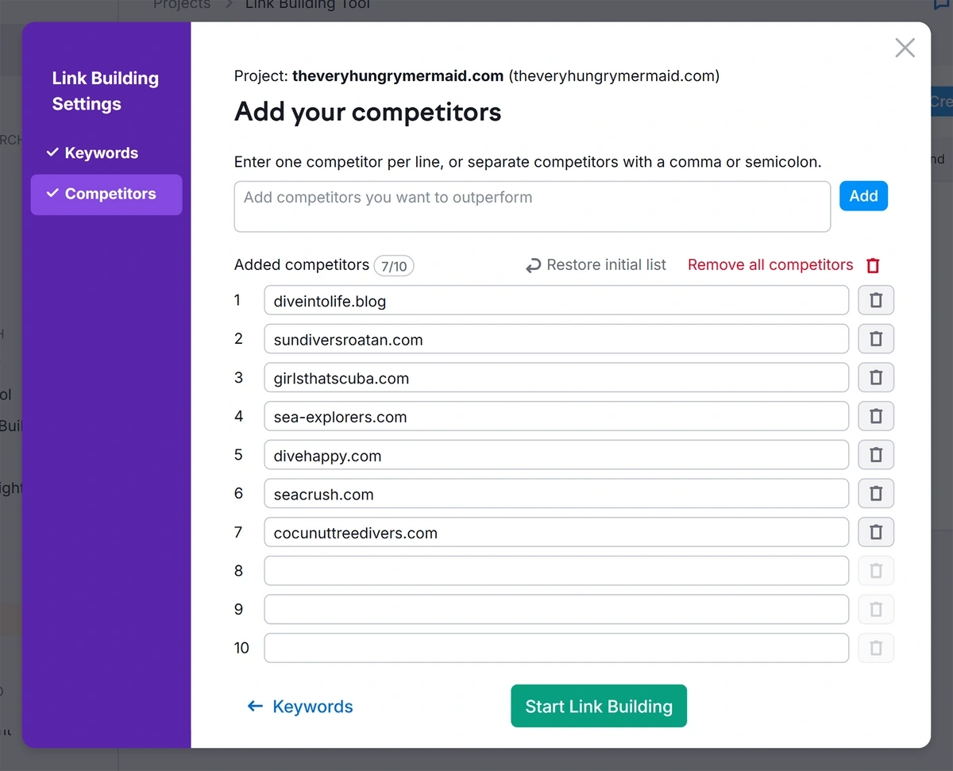Start Link Building with green button

(599, 706)
